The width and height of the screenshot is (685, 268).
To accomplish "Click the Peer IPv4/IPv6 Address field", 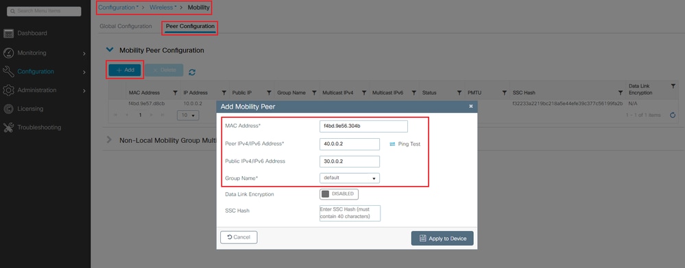I will (350, 144).
